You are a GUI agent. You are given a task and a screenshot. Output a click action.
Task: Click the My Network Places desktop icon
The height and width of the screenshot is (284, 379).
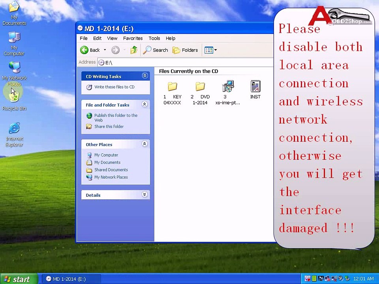pyautogui.click(x=14, y=74)
